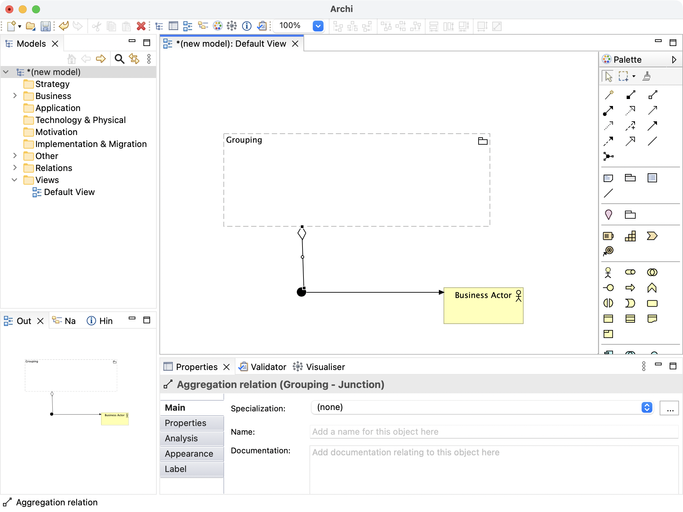Click the red Delete icon in toolbar

pyautogui.click(x=141, y=26)
